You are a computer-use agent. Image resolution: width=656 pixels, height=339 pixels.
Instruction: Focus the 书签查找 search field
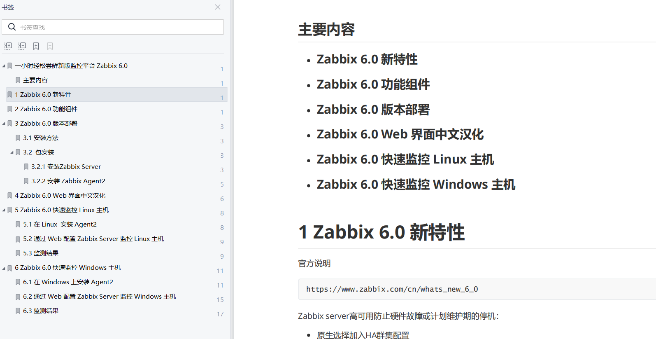click(113, 27)
